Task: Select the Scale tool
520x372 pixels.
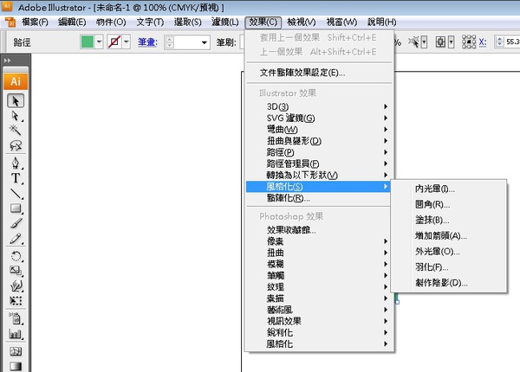Action: [16, 271]
